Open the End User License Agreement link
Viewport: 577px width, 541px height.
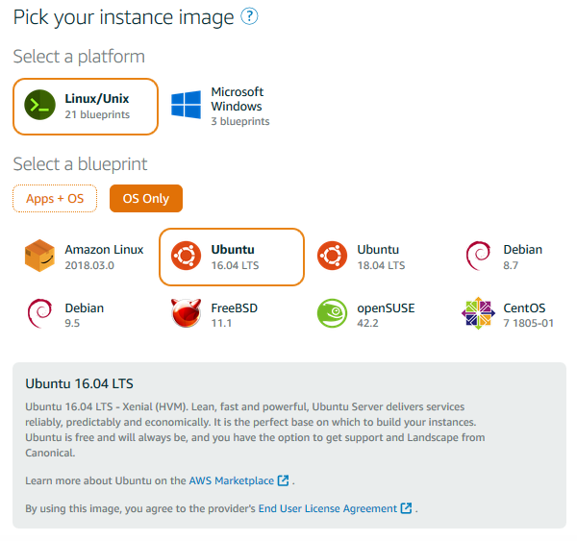[328, 508]
